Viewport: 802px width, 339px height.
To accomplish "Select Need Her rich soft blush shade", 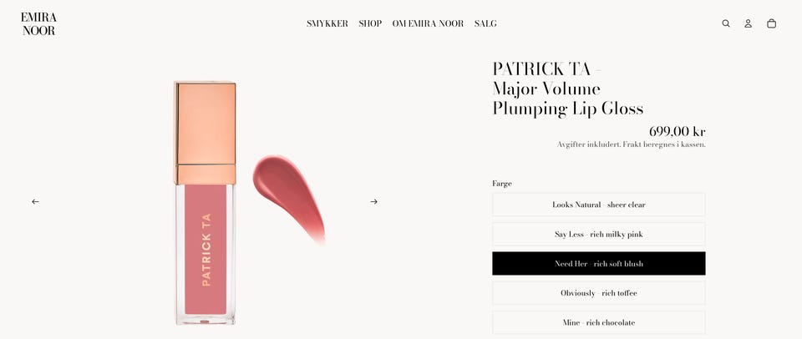I will click(598, 263).
